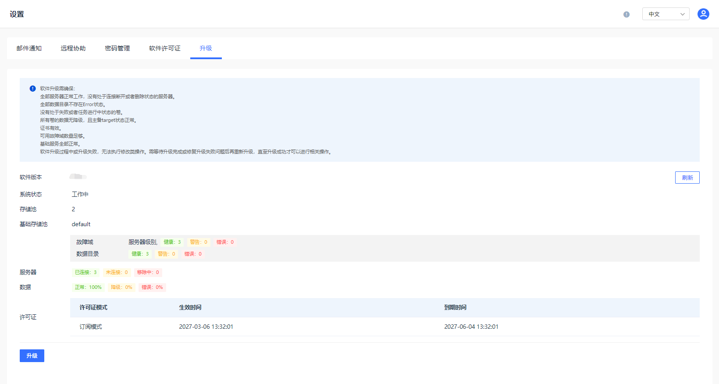
Task: Click the 已连接: 3 server status tag
Action: (85, 272)
